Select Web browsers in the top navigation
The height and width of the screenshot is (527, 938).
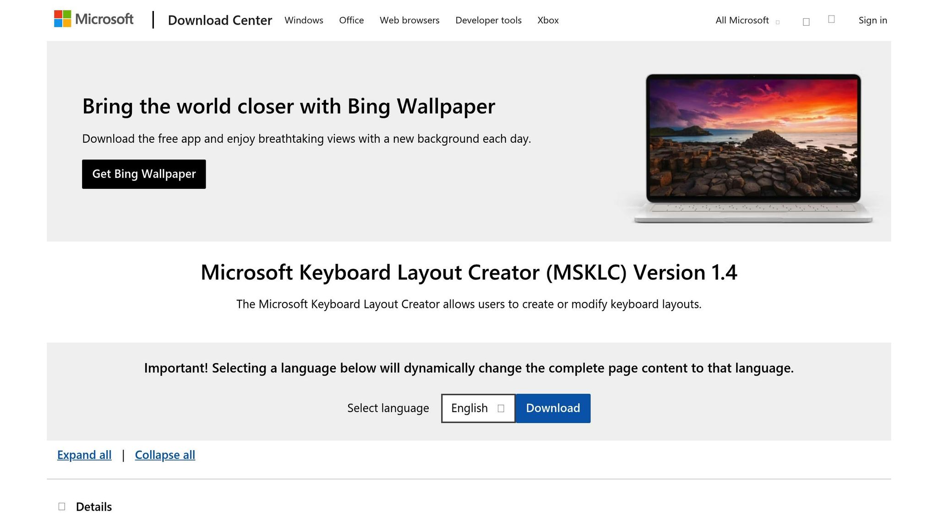(409, 20)
